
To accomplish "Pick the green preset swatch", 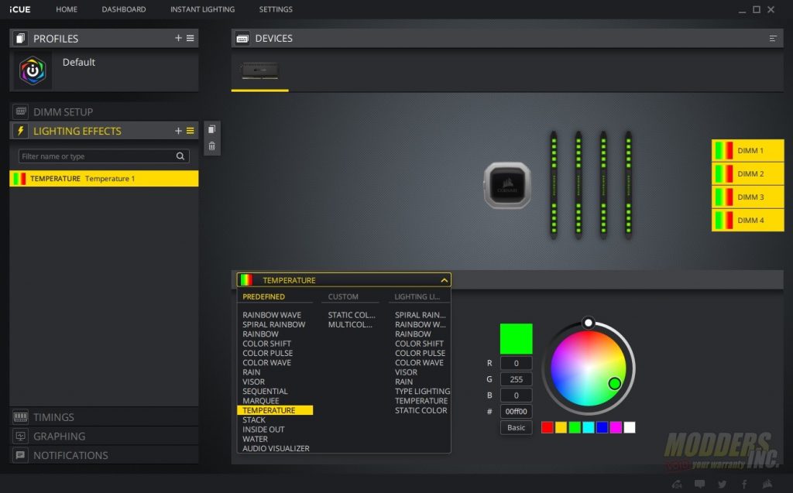I will point(575,427).
